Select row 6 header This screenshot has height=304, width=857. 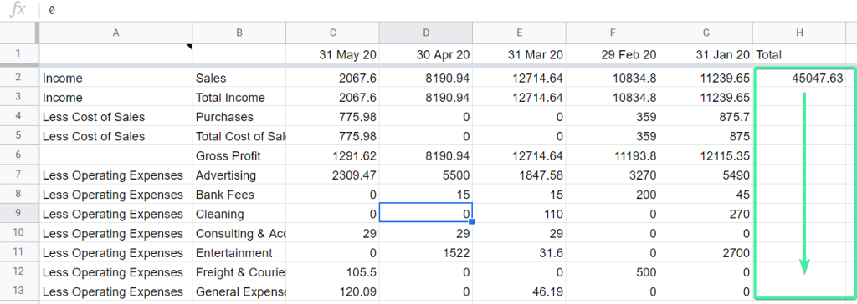point(18,155)
